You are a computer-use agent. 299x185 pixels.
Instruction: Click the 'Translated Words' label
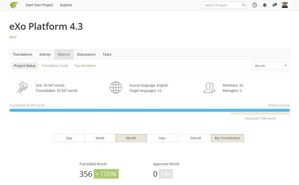coord(93,164)
